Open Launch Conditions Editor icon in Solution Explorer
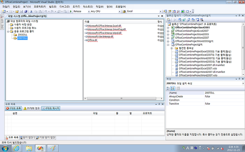Screen dimensions: 245x152 202,20
